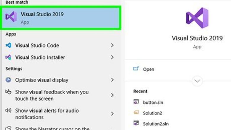231x130 pixels.
Task: Open recent file Solution2.sln
Action: point(156,123)
